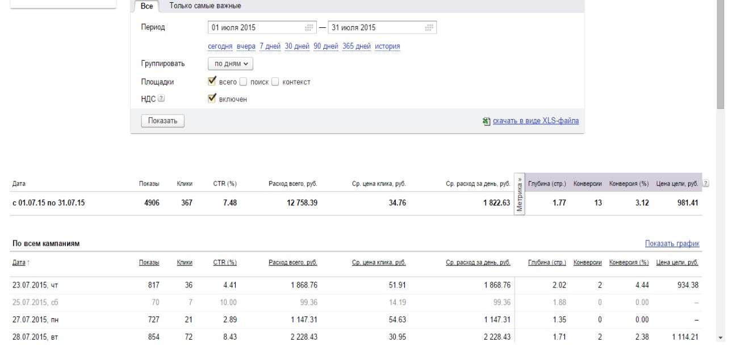Enable the 'контекст' checkbox
Image resolution: width=732 pixels, height=359 pixels.
click(x=275, y=82)
